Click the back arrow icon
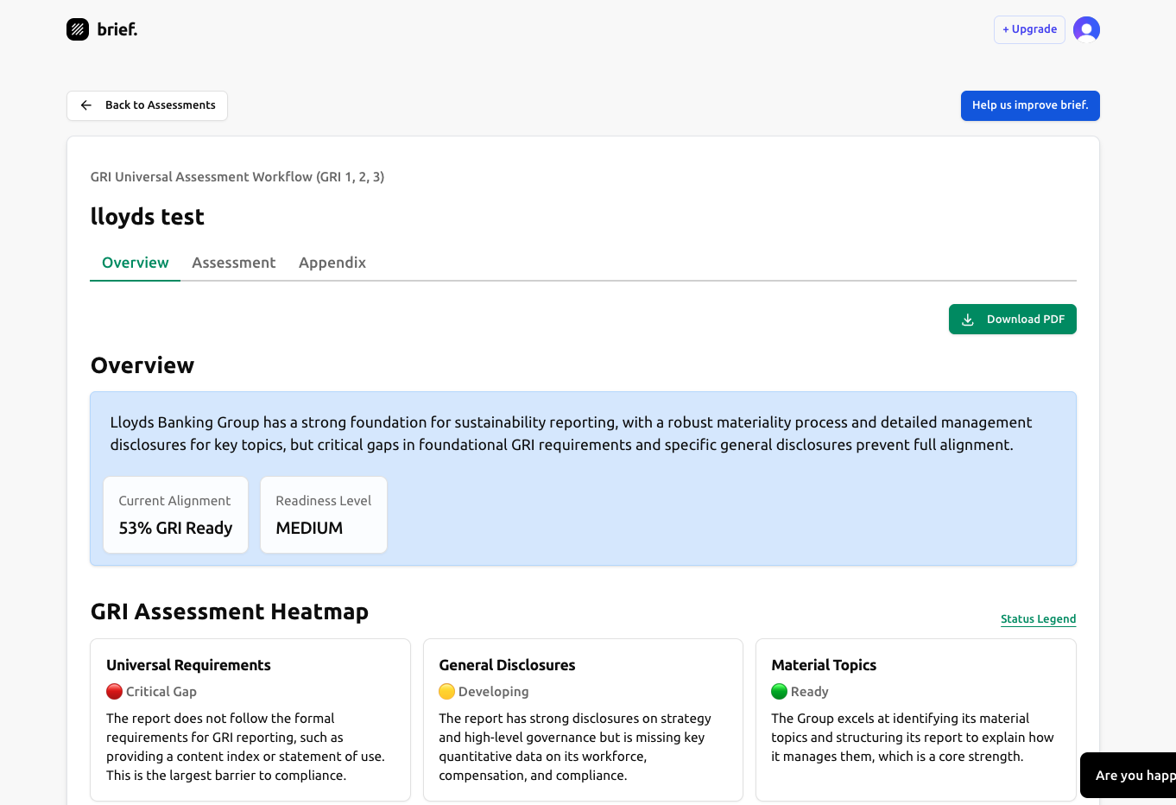Image resolution: width=1176 pixels, height=805 pixels. click(x=85, y=105)
